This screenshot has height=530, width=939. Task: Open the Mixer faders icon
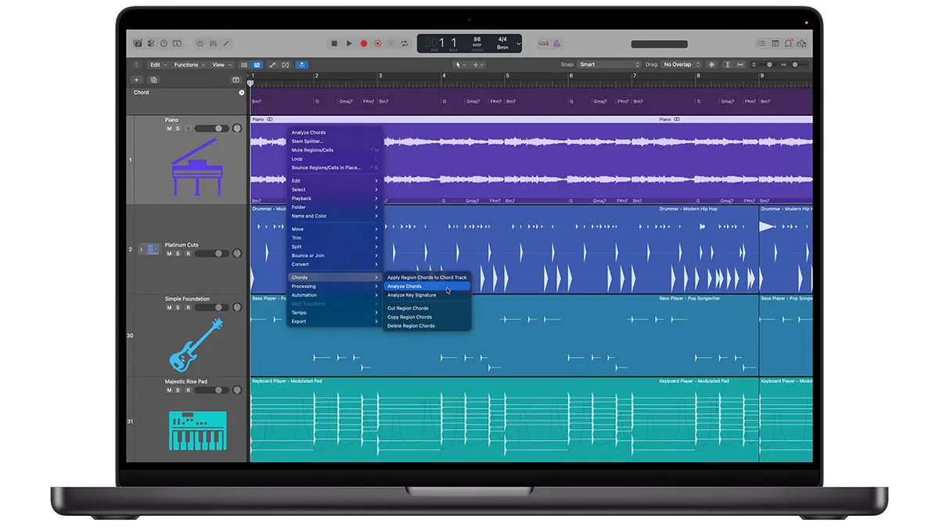pyautogui.click(x=214, y=44)
